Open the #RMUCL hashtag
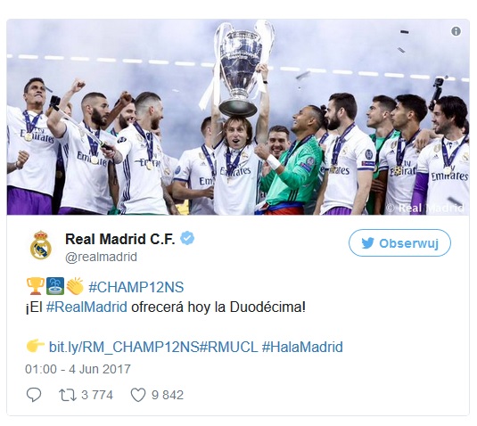The width and height of the screenshot is (477, 426). click(x=228, y=347)
